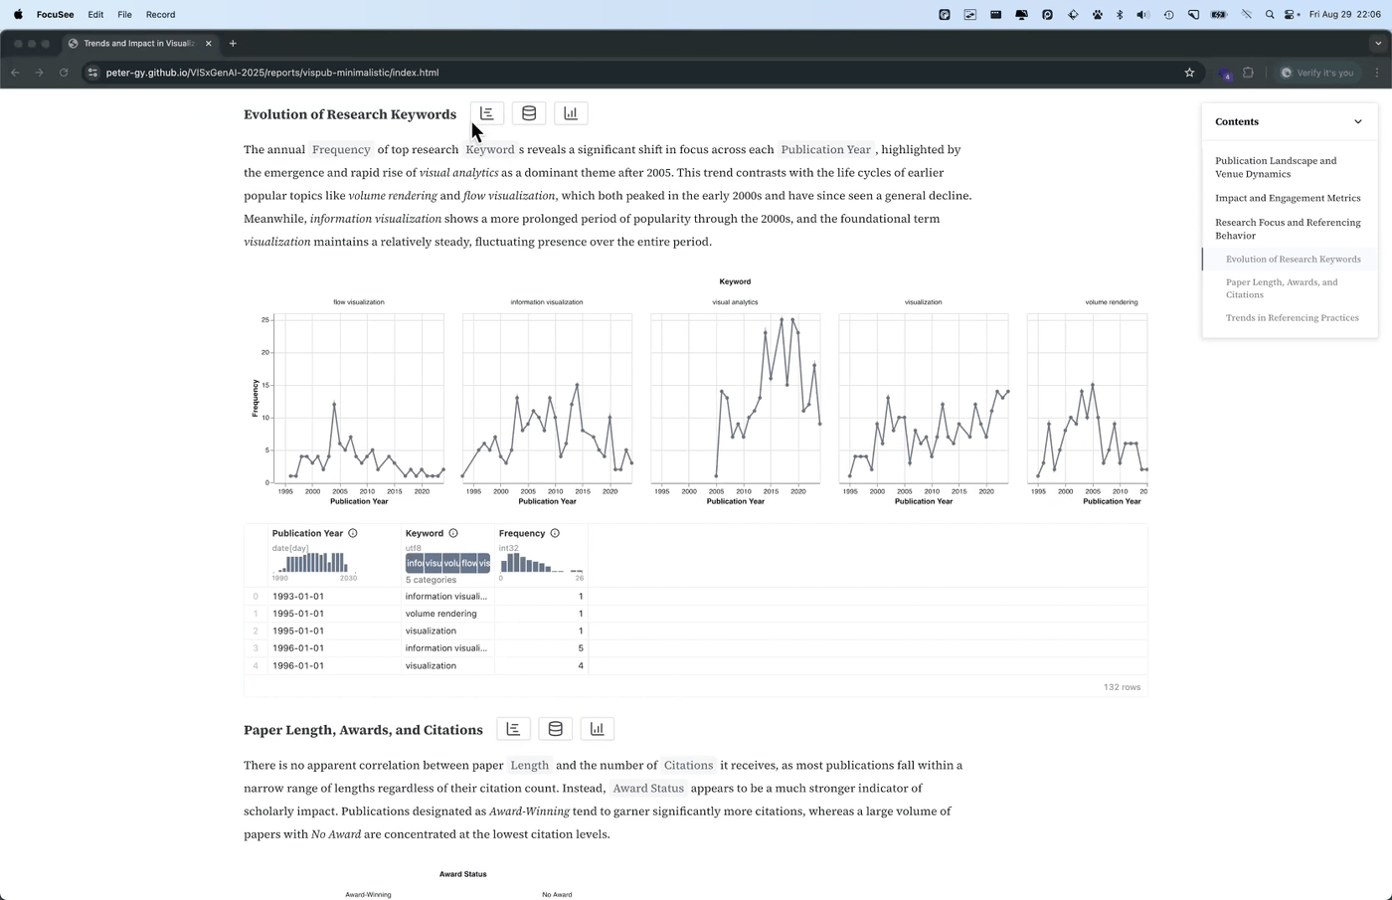
Task: Go to Impact and Engagement Metrics section
Action: tap(1288, 198)
